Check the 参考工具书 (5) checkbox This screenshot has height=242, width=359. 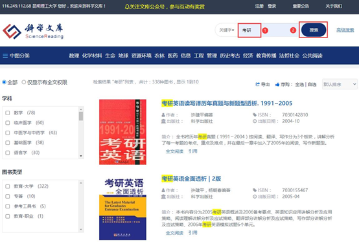pyautogui.click(x=8, y=206)
